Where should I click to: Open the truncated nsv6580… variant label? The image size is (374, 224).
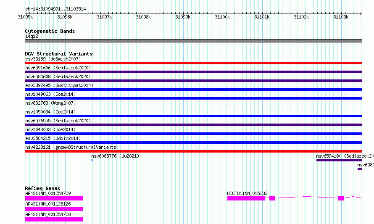click(366, 165)
